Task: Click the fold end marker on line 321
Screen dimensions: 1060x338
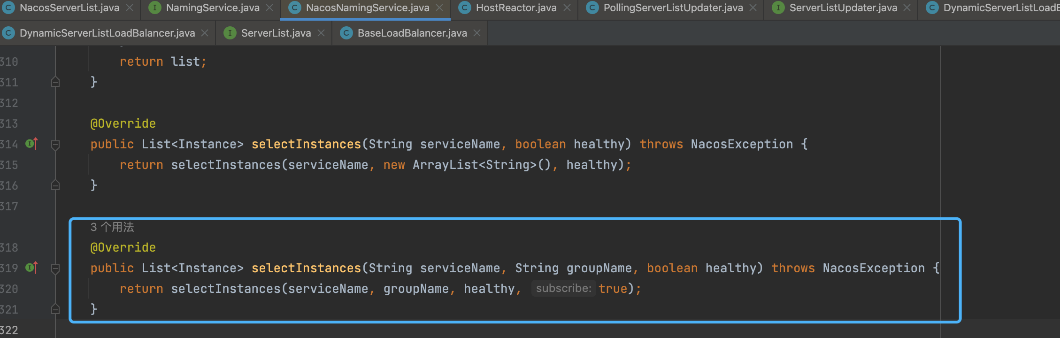Action: click(x=55, y=309)
